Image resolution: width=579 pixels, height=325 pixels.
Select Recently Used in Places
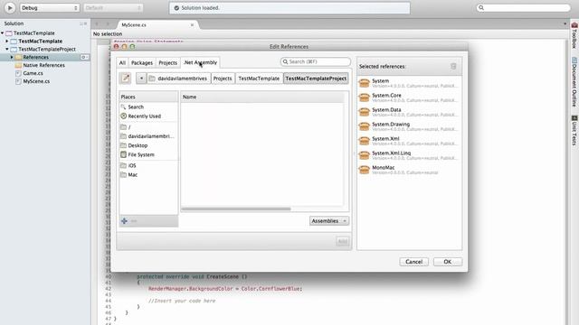pos(148,116)
